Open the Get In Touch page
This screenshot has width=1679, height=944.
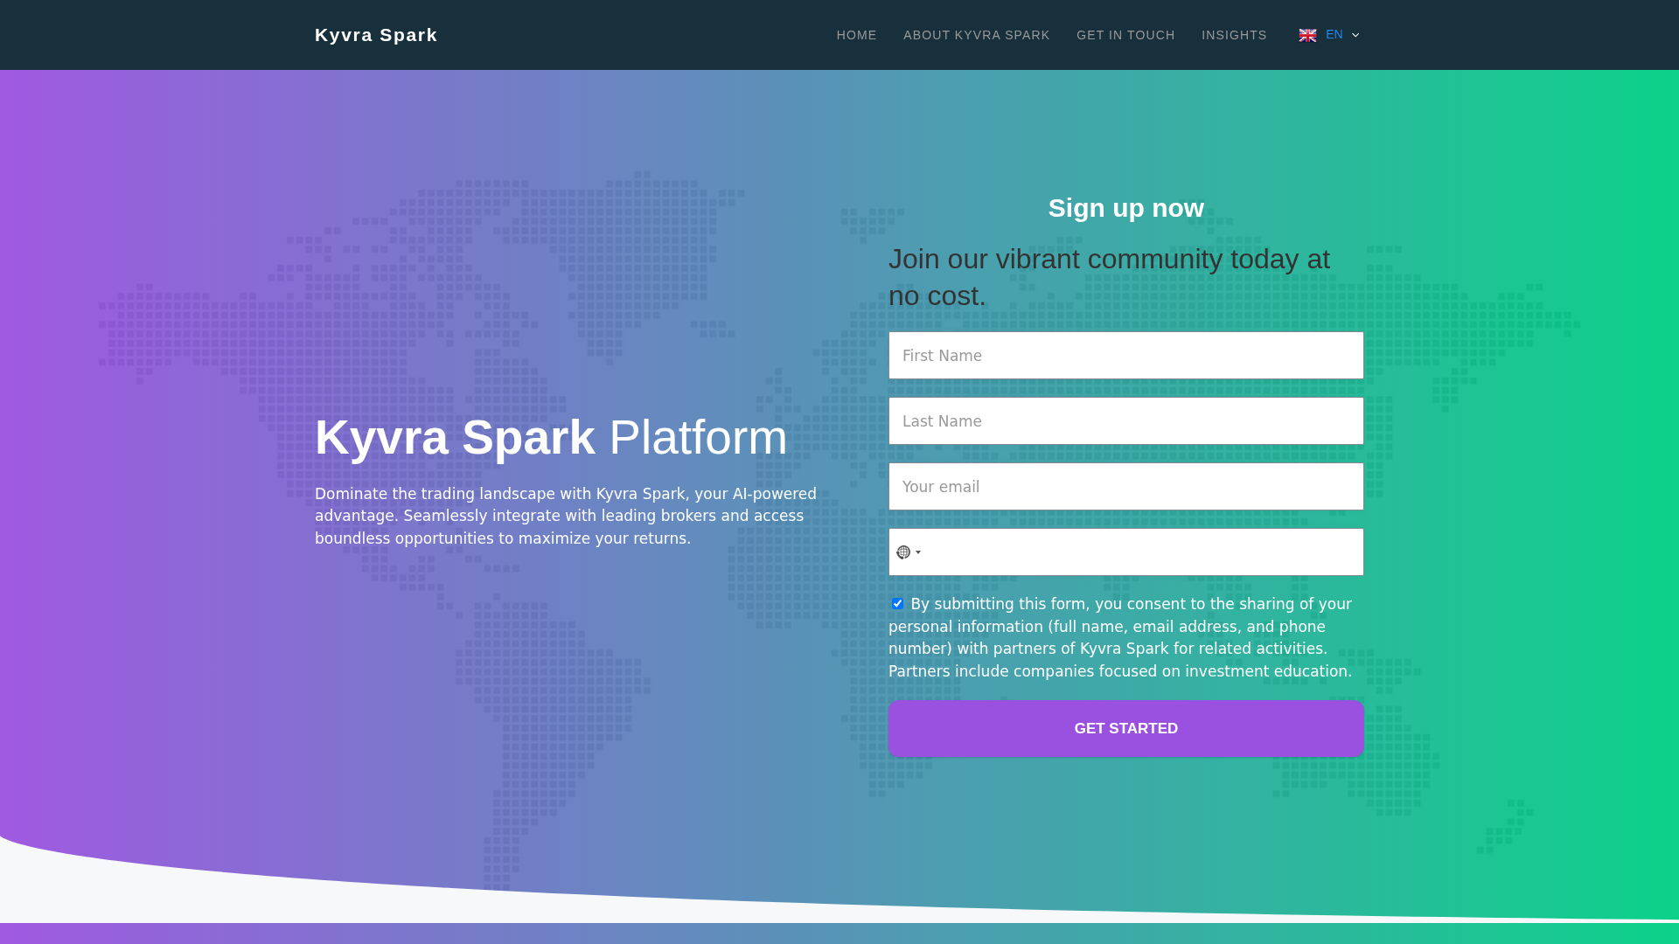coord(1125,35)
